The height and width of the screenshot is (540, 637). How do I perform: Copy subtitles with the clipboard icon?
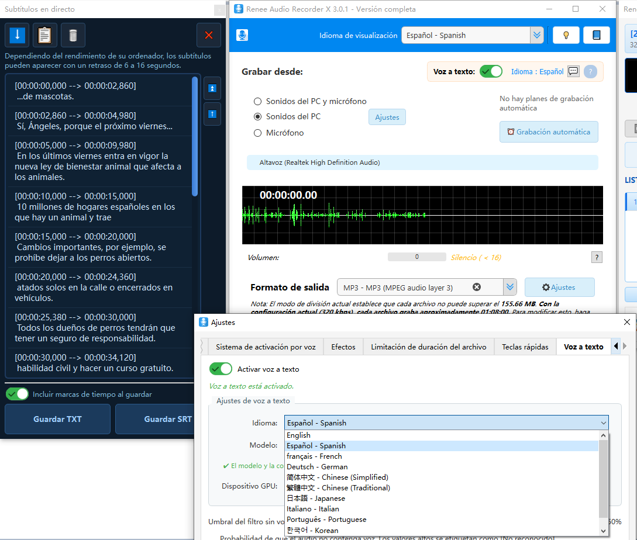pos(44,35)
